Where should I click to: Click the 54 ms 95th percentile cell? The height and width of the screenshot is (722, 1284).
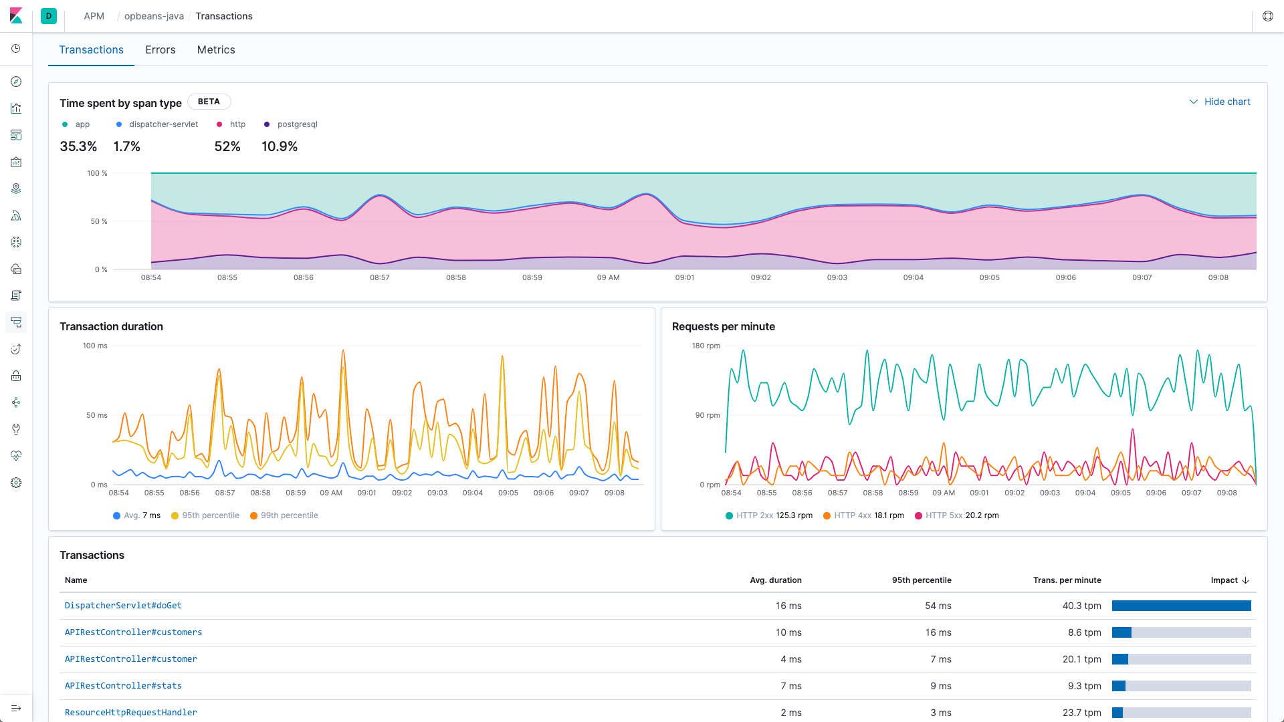click(x=938, y=606)
